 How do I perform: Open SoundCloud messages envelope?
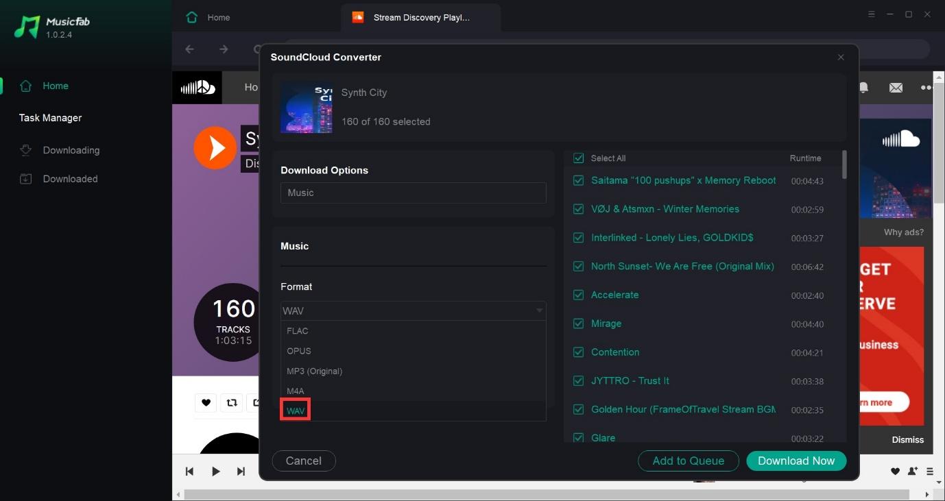896,88
